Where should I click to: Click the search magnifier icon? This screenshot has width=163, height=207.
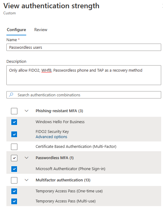[x=11, y=95]
